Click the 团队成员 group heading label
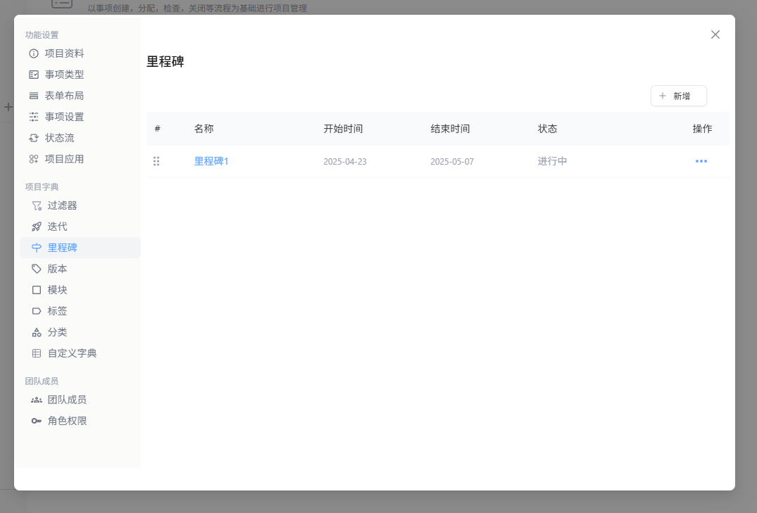 42,381
